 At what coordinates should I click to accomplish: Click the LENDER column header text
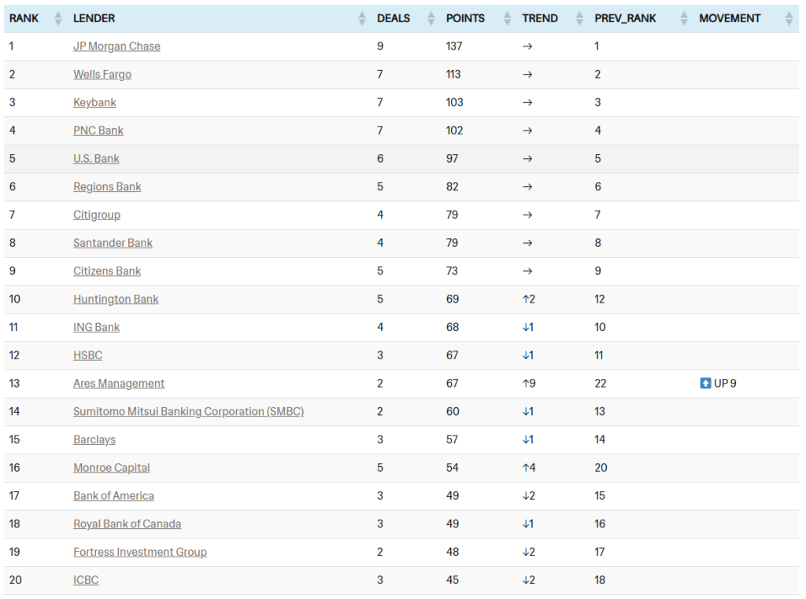click(x=94, y=18)
